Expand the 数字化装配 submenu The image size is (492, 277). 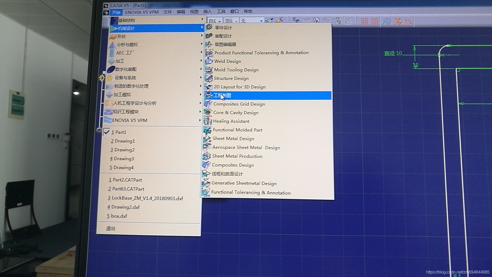click(x=126, y=69)
